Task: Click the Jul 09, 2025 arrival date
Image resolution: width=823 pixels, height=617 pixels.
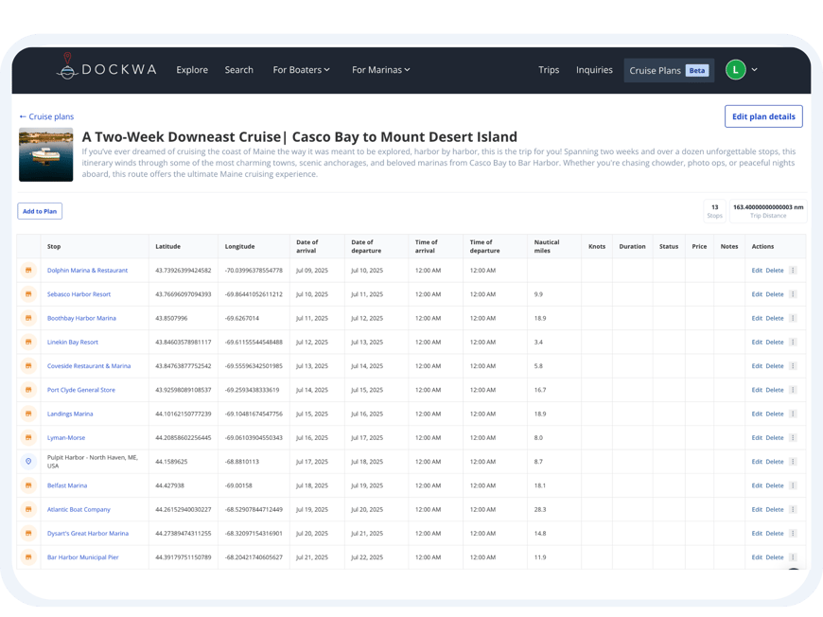Action: click(x=312, y=271)
